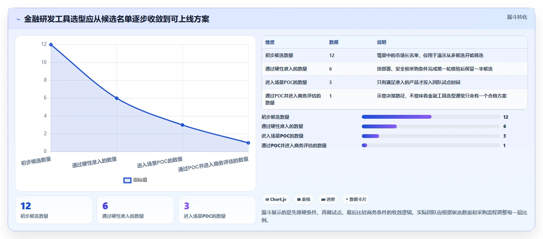Click table text 情景中的市场长名单
This screenshot has height=239, width=543.
[398, 56]
